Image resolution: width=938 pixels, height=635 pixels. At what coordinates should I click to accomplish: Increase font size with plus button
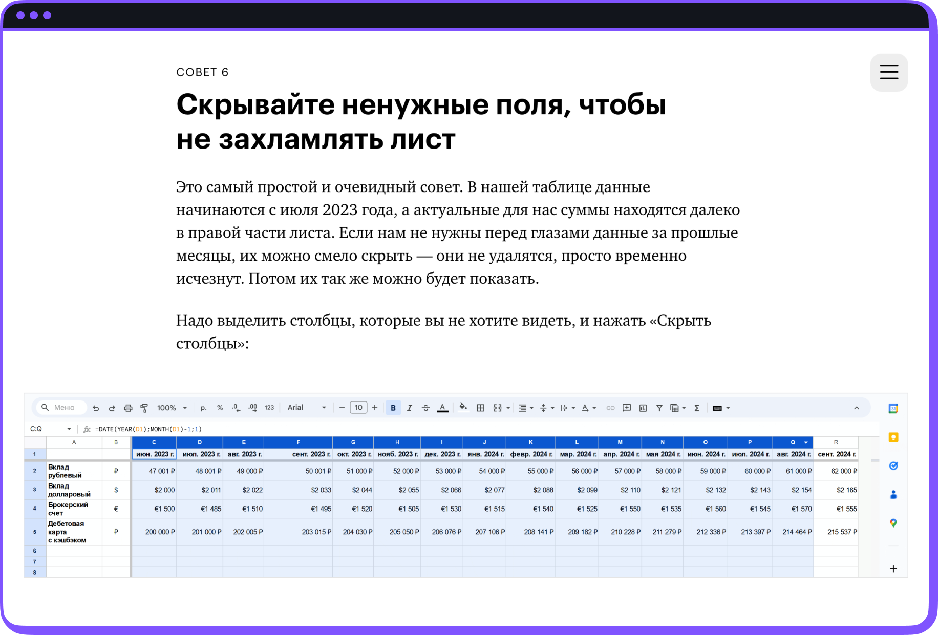(x=375, y=408)
